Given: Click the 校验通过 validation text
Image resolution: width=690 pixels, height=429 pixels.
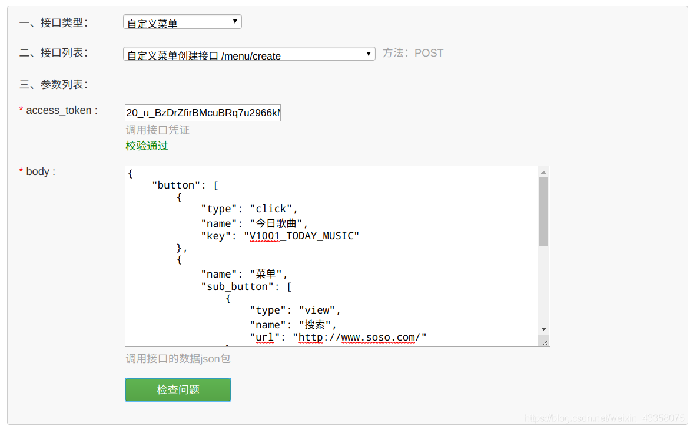Looking at the screenshot, I should click(x=147, y=146).
